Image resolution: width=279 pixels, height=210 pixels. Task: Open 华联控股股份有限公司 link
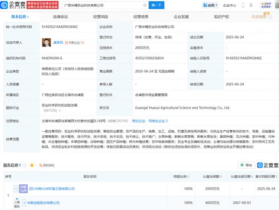coord(43,203)
